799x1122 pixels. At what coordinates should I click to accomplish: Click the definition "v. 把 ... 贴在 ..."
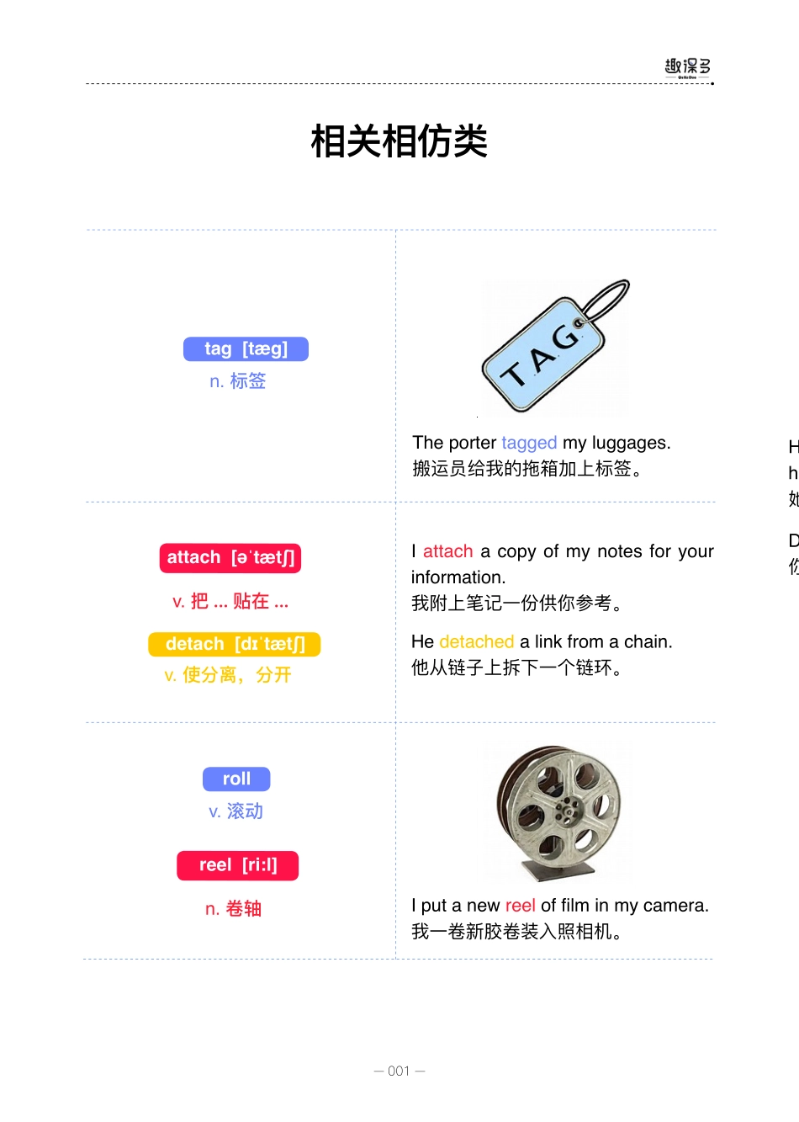pos(230,601)
